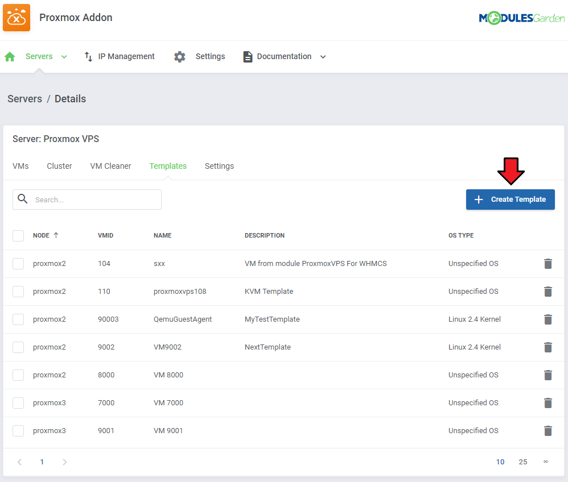Delete template sxx with trash icon
The width and height of the screenshot is (568, 482).
[548, 264]
